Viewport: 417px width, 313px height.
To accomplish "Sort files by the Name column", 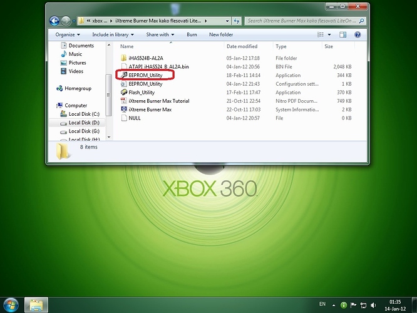I will point(127,46).
